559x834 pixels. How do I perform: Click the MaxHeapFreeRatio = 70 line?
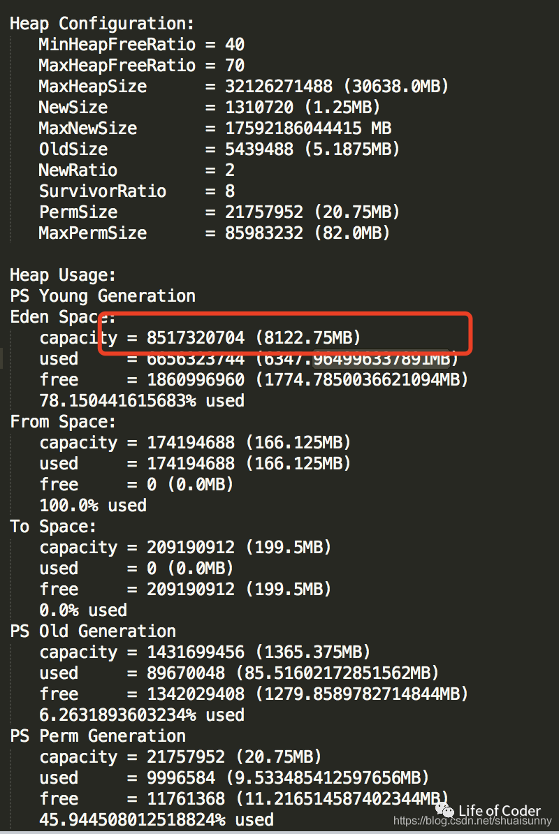(x=141, y=66)
